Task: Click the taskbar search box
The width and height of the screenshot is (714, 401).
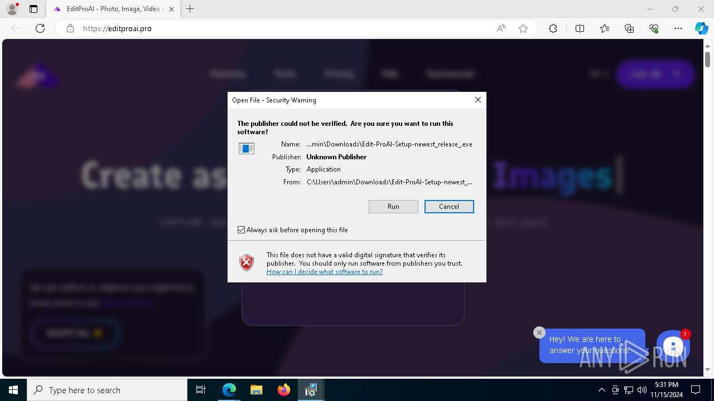Action: coord(107,390)
